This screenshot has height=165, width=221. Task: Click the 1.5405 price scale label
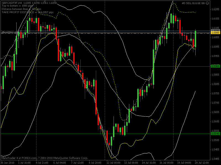(x=215, y=159)
